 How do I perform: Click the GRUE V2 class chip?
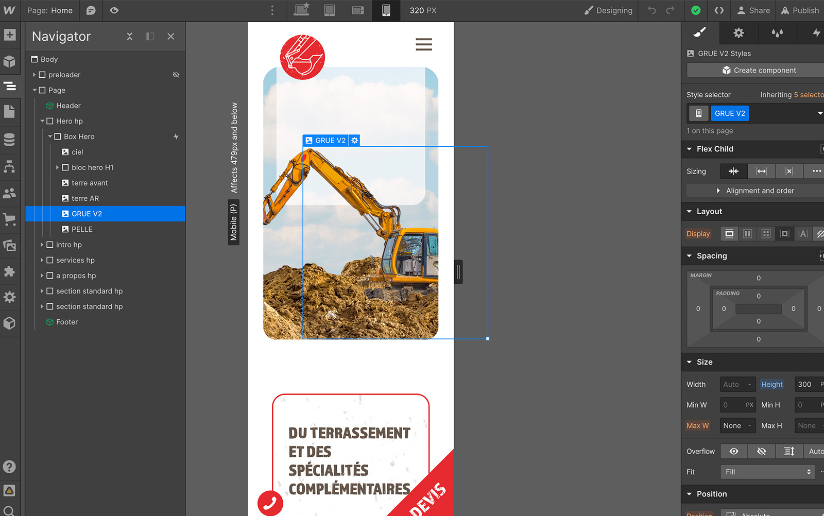730,113
